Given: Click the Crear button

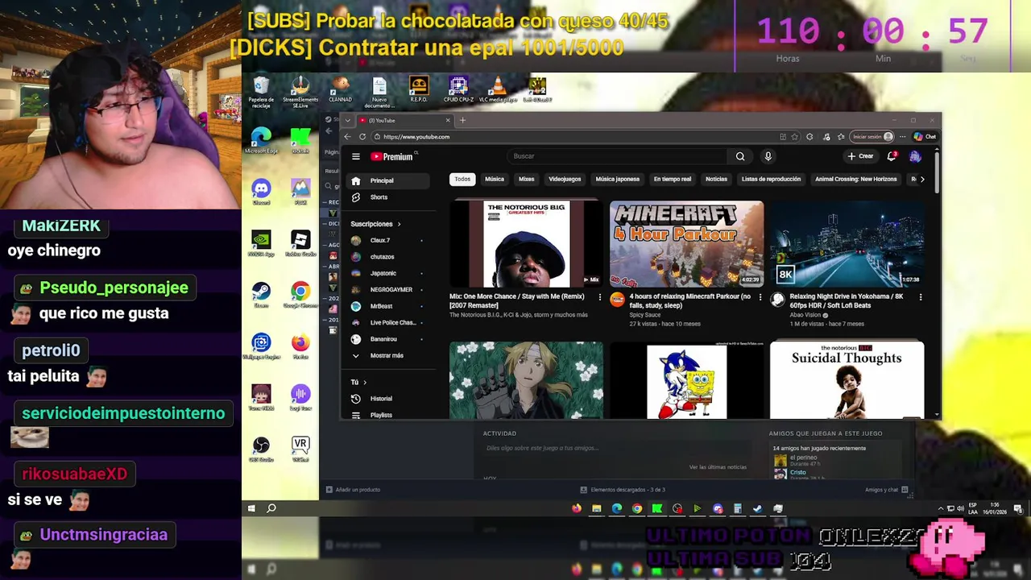Looking at the screenshot, I should coord(860,156).
